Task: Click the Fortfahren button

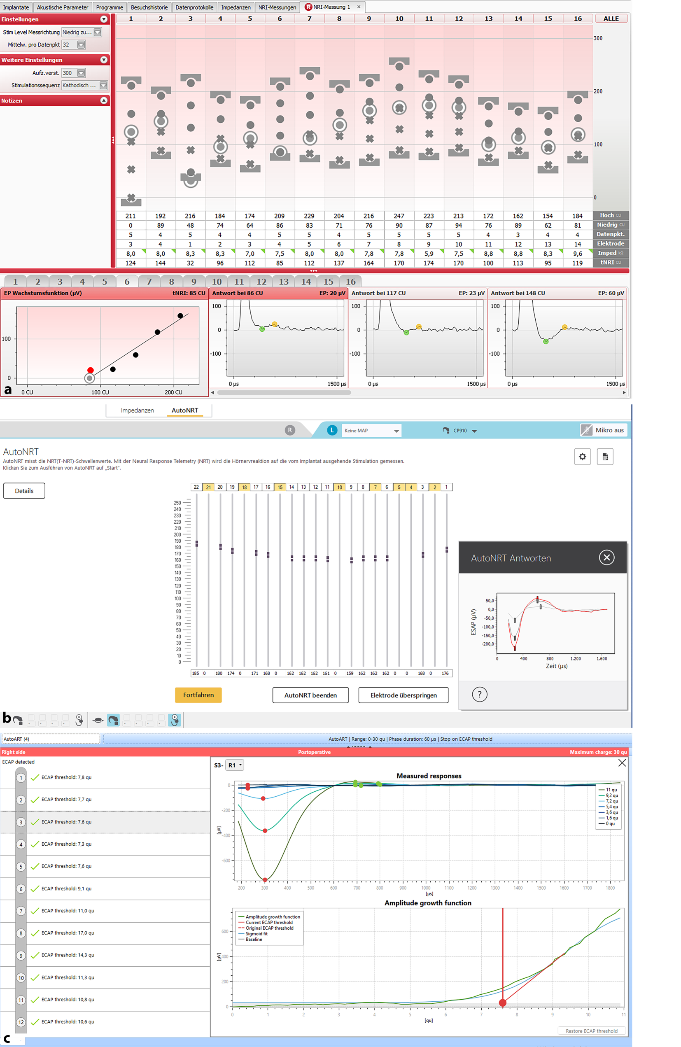Action: [x=198, y=695]
